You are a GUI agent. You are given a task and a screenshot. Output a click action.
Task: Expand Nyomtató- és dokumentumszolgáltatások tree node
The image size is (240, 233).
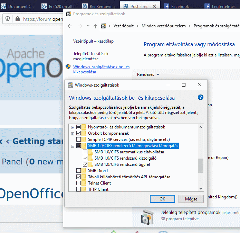pos(73,127)
